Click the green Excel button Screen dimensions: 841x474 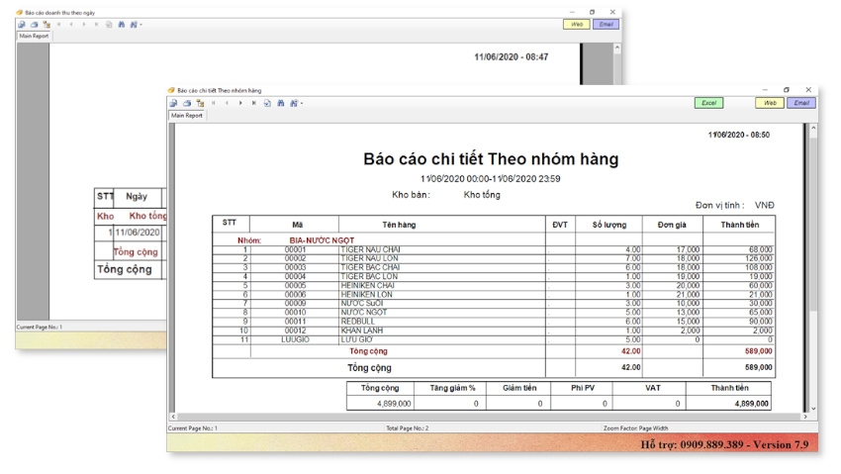pos(708,103)
